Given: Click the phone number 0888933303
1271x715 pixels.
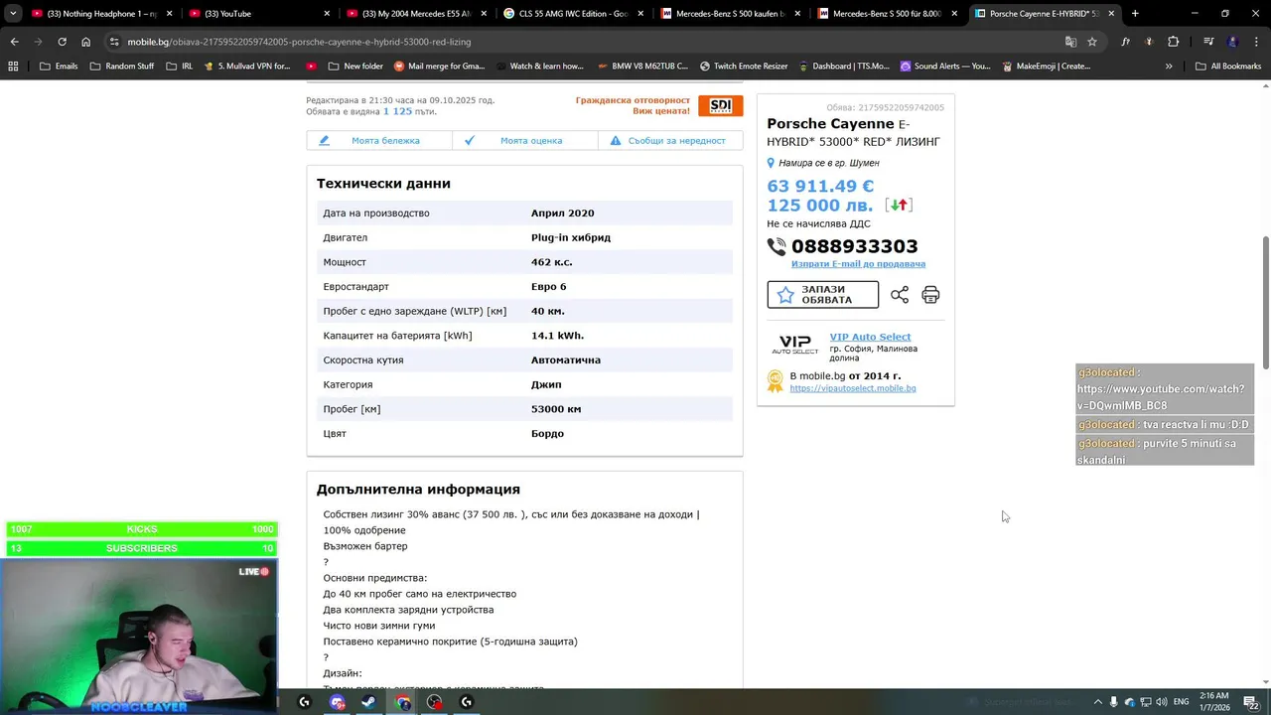Looking at the screenshot, I should coord(854,246).
